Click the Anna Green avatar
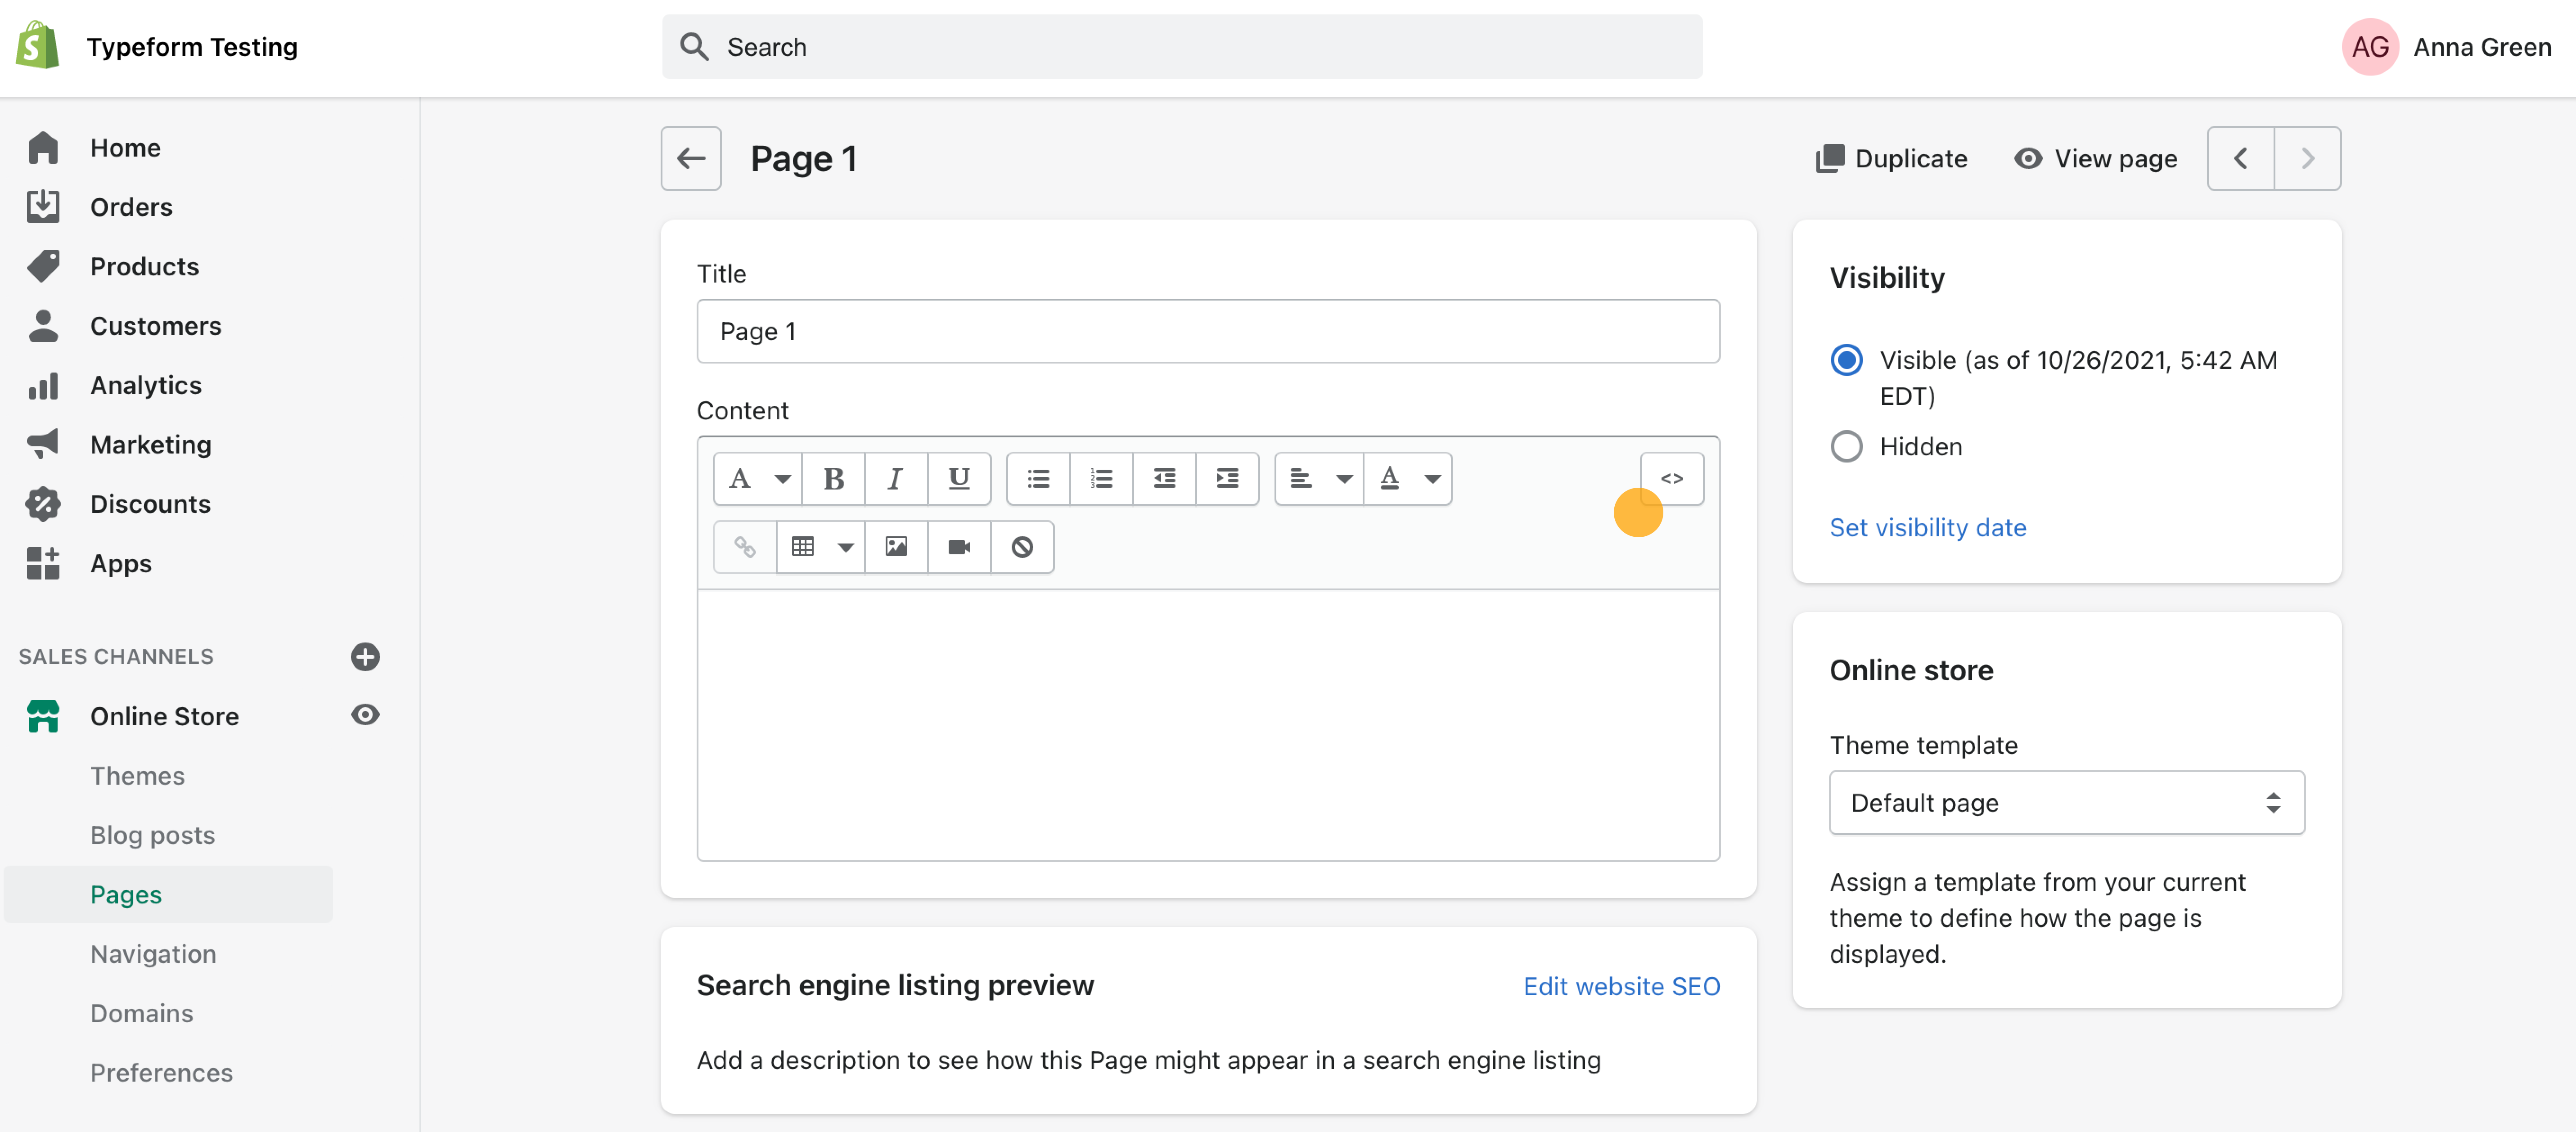The image size is (2576, 1132). coord(2370,47)
